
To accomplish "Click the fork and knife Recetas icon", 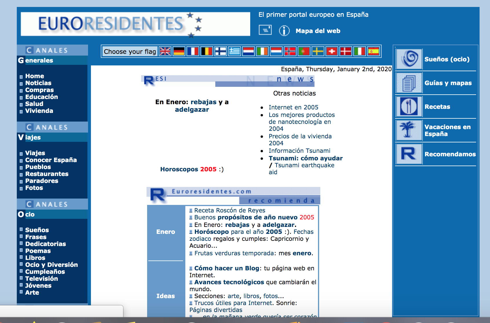I will 409,107.
